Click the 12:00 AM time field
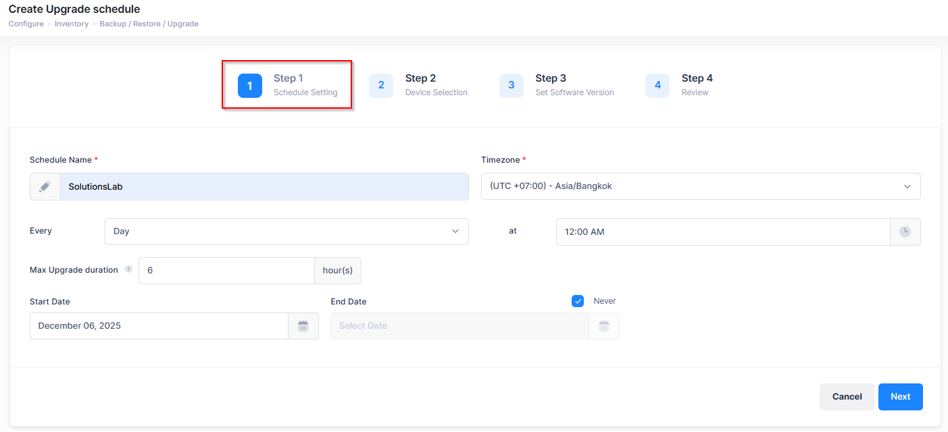 pyautogui.click(x=722, y=232)
